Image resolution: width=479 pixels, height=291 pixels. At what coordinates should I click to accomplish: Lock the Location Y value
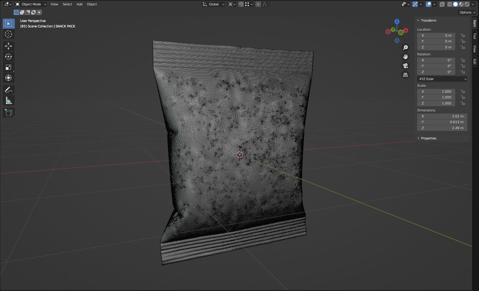click(x=463, y=41)
